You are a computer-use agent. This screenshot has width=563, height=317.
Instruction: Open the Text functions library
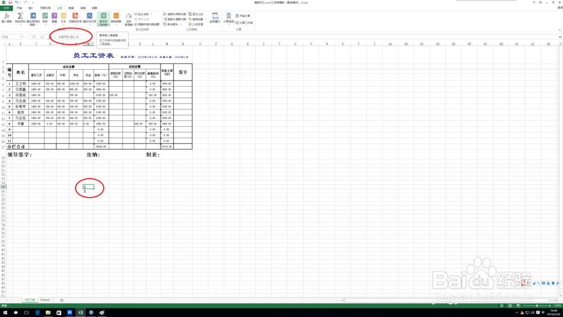click(64, 18)
